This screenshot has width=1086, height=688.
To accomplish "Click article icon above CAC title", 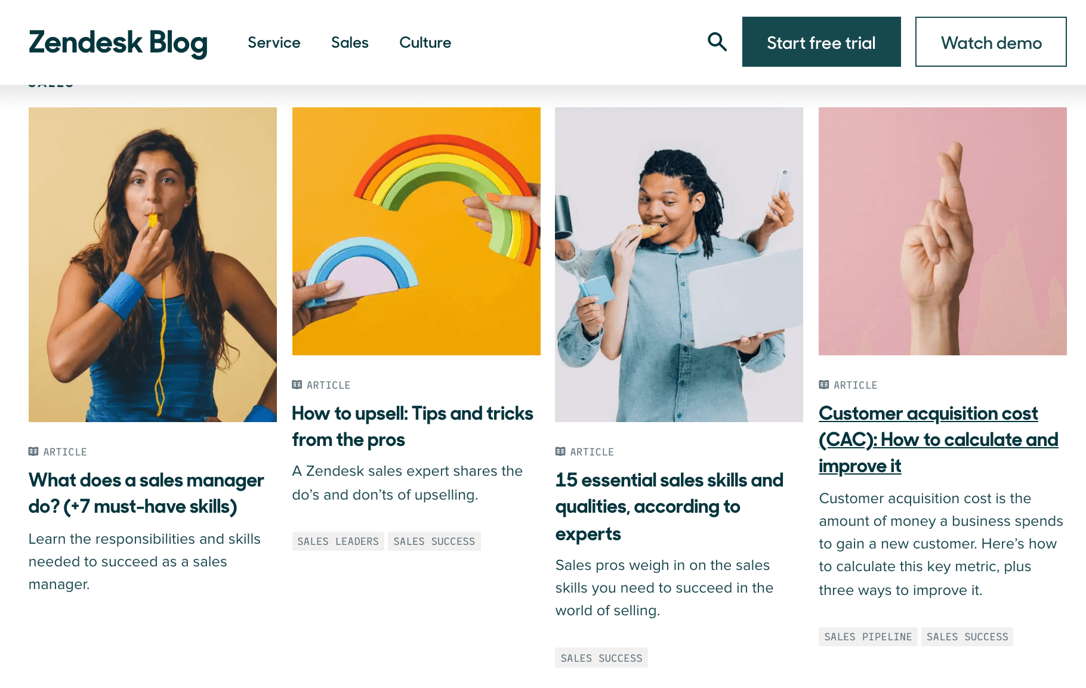I will click(x=824, y=385).
